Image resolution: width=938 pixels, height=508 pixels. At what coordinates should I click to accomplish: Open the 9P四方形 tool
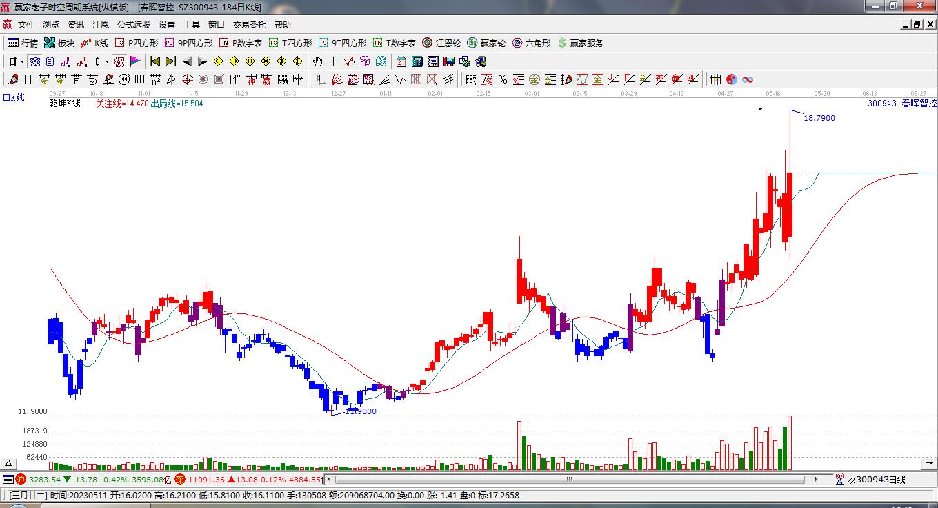pyautogui.click(x=188, y=43)
